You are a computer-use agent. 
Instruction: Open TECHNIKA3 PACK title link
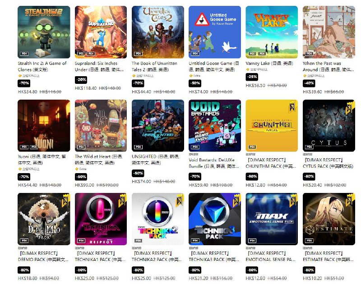pyautogui.click(x=214, y=257)
